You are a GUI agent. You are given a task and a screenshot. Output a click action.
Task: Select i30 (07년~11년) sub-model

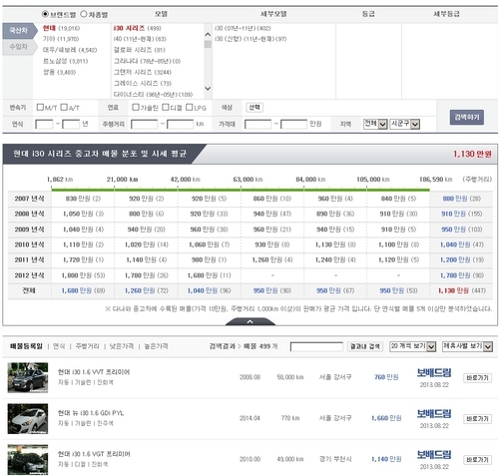243,28
